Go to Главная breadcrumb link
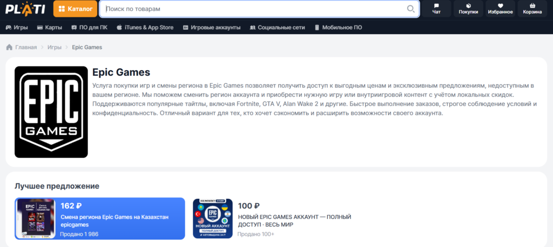This screenshot has height=247, width=553. [x=26, y=47]
